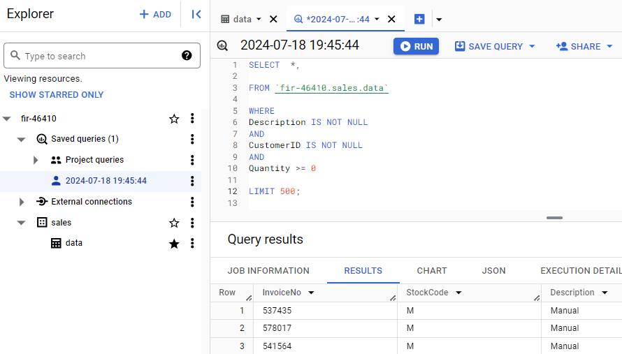Open the Description column sort menu
Viewport: 622px width, 354px height.
click(605, 293)
